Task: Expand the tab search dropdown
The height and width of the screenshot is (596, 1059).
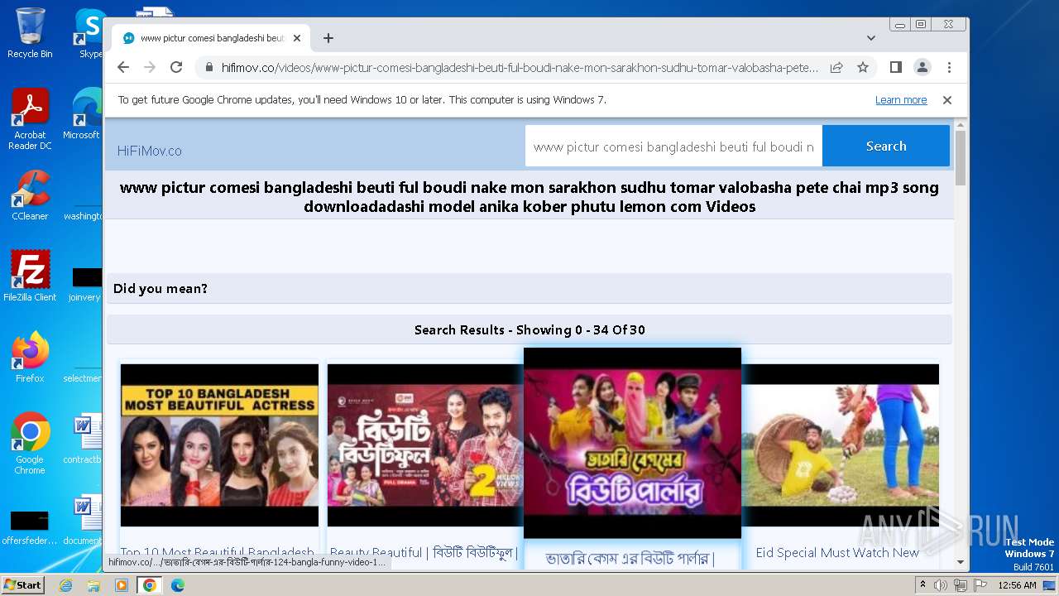Action: 870,38
